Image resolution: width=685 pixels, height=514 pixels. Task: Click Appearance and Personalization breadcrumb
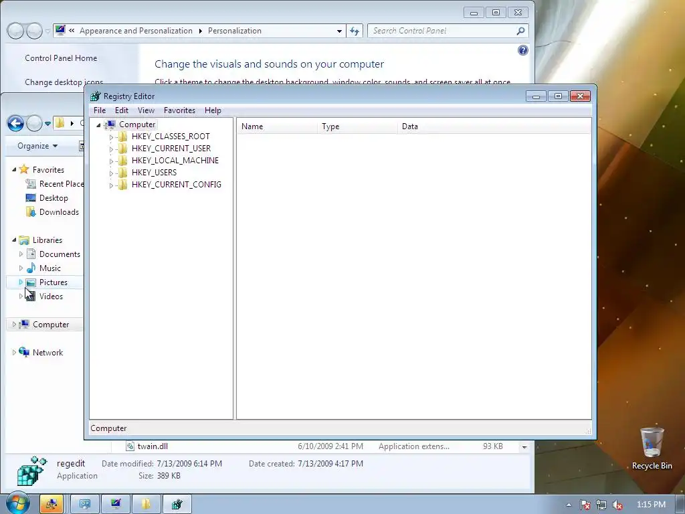click(136, 31)
